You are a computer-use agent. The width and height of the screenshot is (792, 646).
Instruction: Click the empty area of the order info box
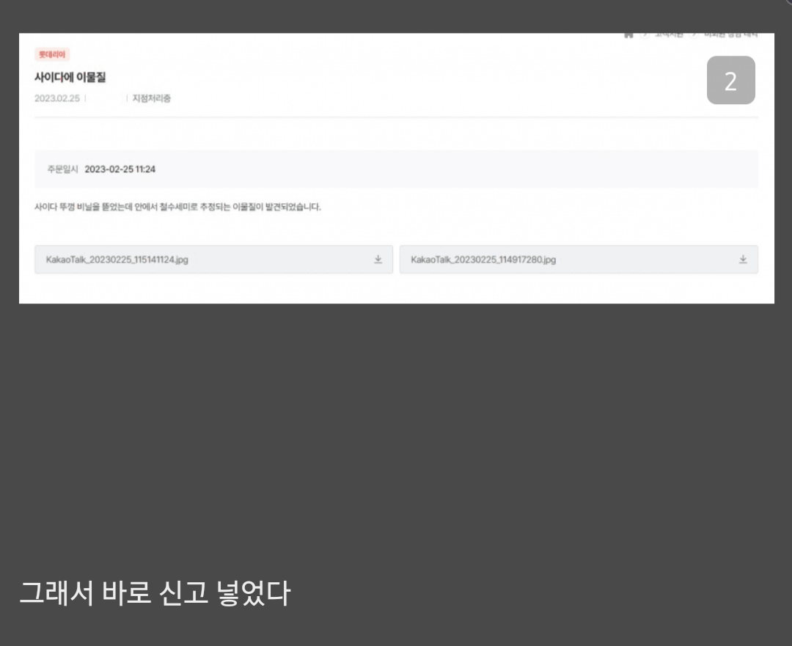click(x=455, y=169)
